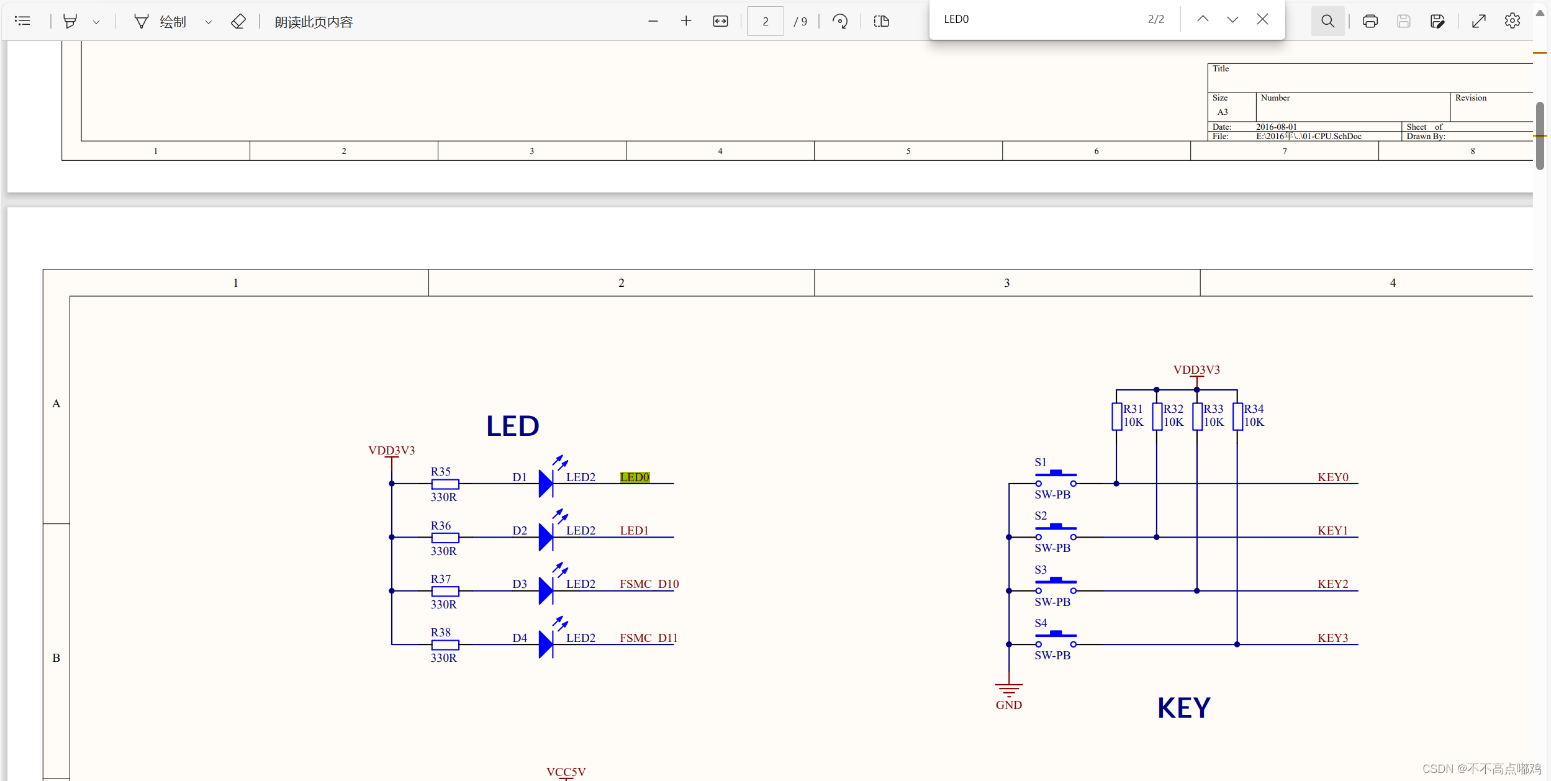
Task: Switch the page view layout
Action: [881, 20]
